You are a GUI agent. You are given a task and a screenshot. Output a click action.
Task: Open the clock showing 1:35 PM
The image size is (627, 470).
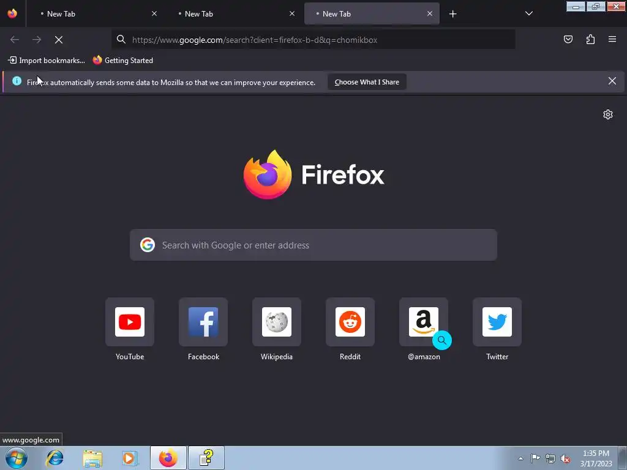tap(596, 458)
